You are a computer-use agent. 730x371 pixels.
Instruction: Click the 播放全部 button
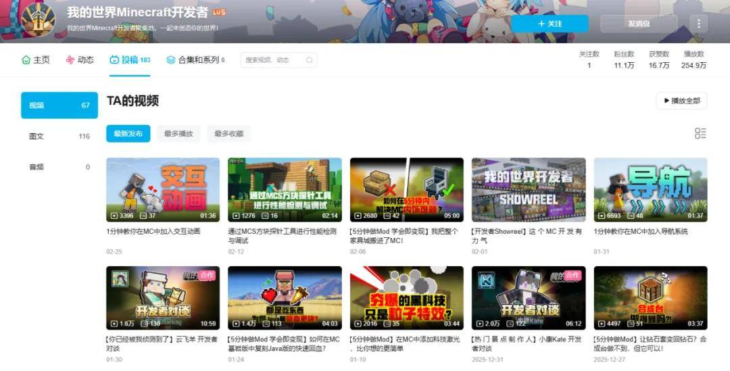click(x=681, y=101)
